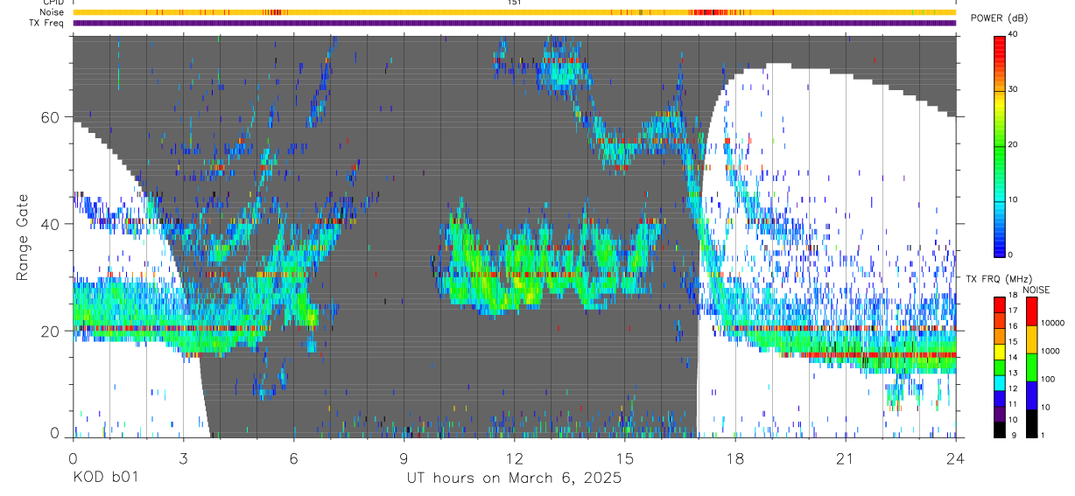Click the 'Noise' row label at top left

pos(50,12)
